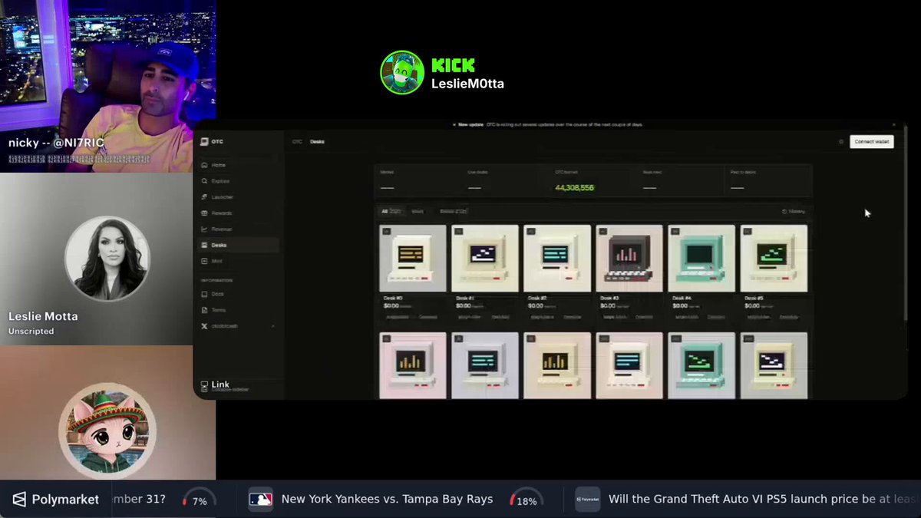
Task: Click Leslie Motta's black-and-white profile photo
Action: pos(107,258)
